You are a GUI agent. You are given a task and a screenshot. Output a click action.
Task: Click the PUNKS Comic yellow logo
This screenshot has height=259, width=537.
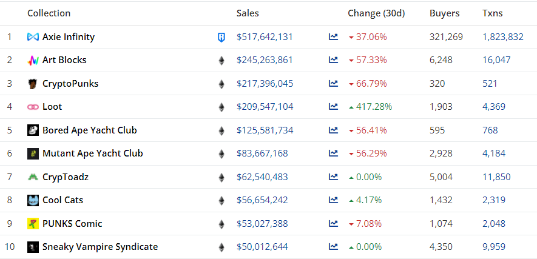point(33,224)
